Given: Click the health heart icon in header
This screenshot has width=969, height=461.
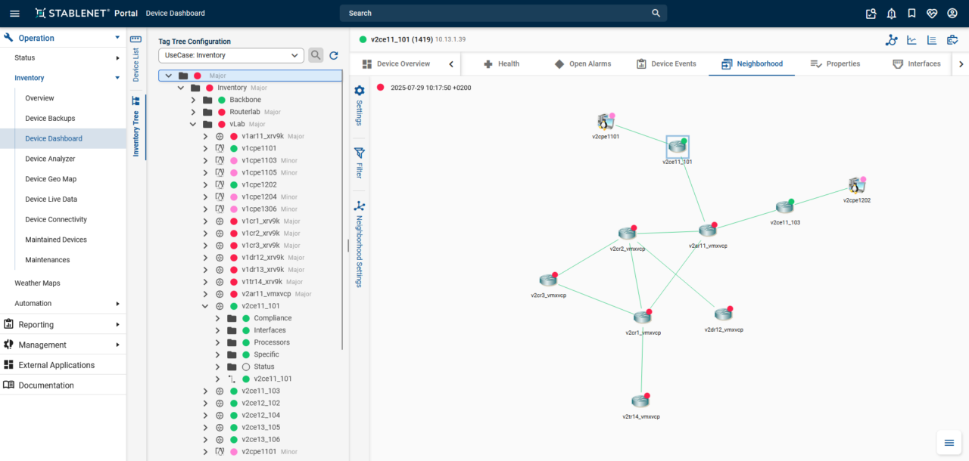Looking at the screenshot, I should point(932,13).
